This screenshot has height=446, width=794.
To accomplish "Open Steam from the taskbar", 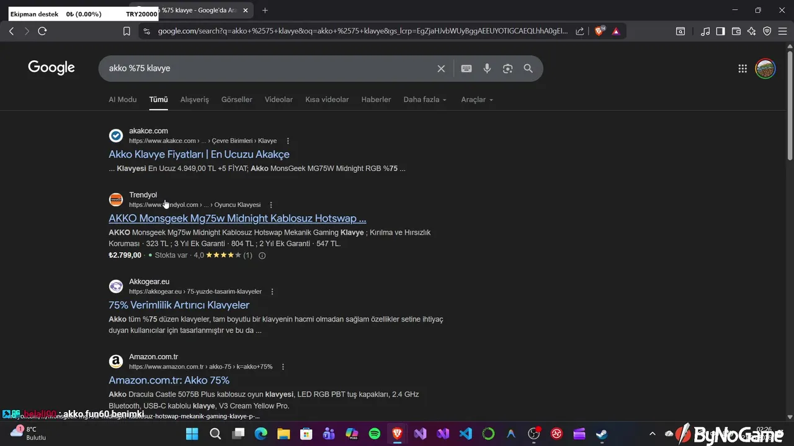I will click(602, 434).
